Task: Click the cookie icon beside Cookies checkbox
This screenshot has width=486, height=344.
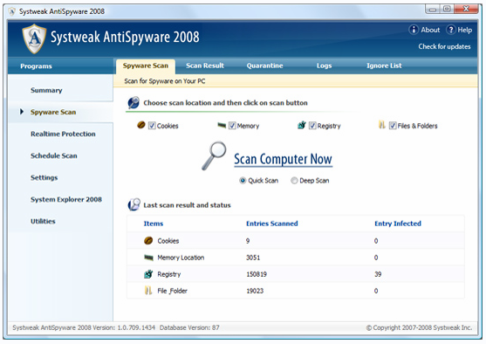Action: pos(141,125)
